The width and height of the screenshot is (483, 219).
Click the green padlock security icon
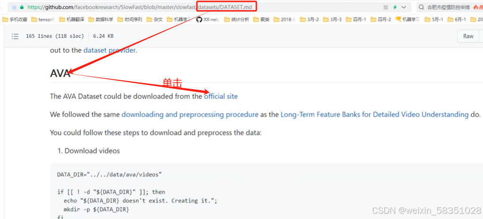click(22, 7)
